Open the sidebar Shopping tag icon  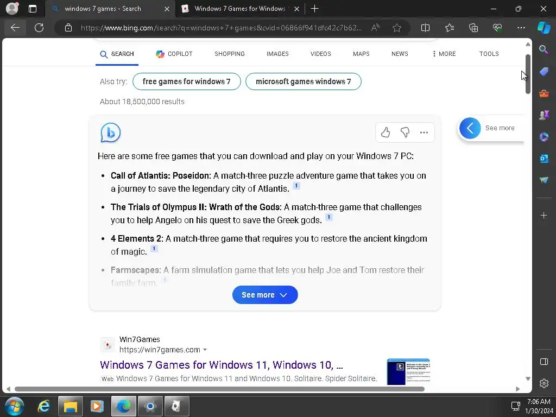(544, 71)
